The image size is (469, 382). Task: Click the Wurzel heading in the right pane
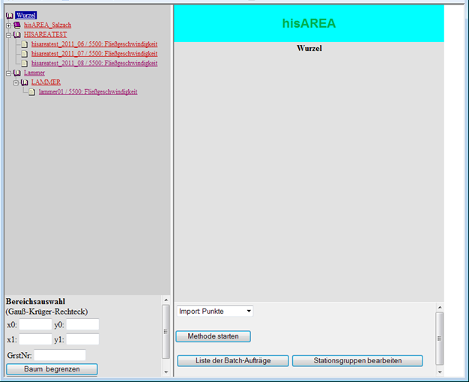pyautogui.click(x=309, y=48)
